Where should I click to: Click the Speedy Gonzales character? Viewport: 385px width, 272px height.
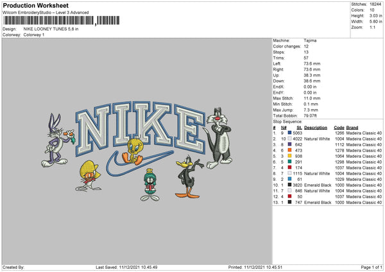click(89, 176)
